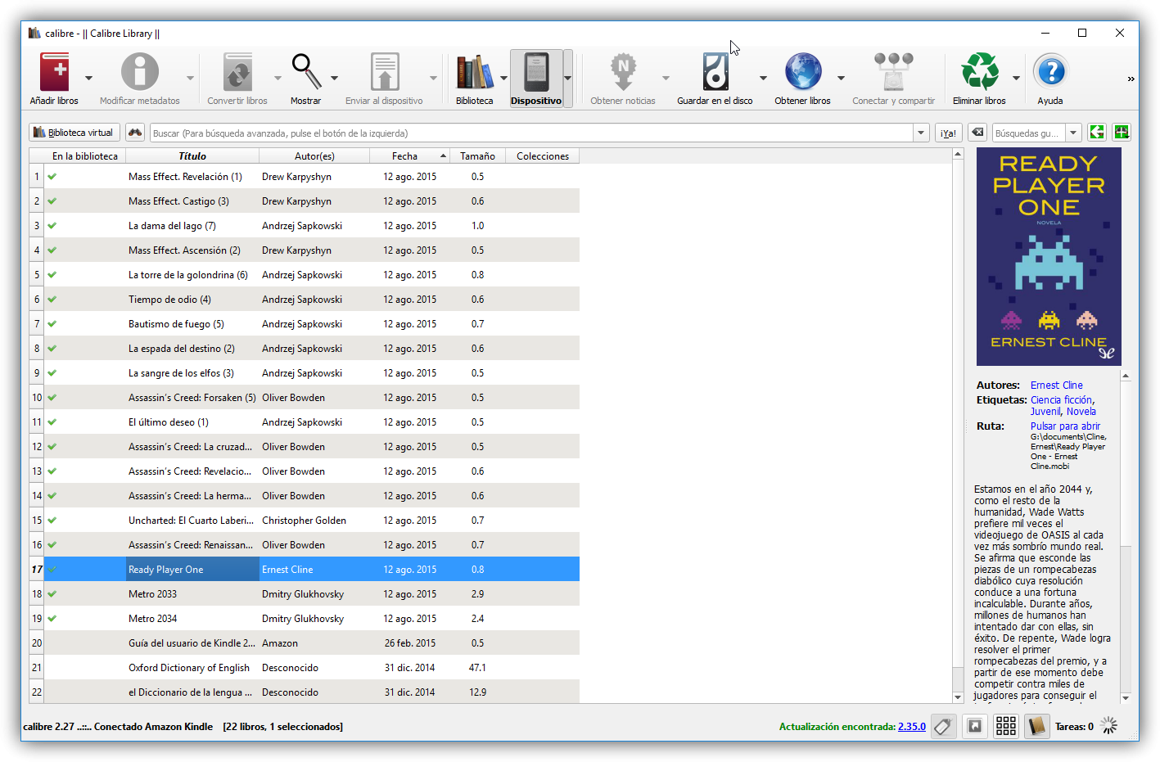1160x762 pixels.
Task: Toggle the cover grid view button
Action: (x=1006, y=726)
